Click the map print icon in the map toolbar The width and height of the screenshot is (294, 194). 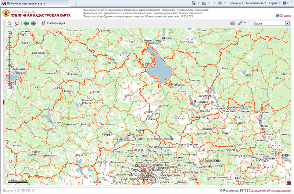tap(233, 23)
